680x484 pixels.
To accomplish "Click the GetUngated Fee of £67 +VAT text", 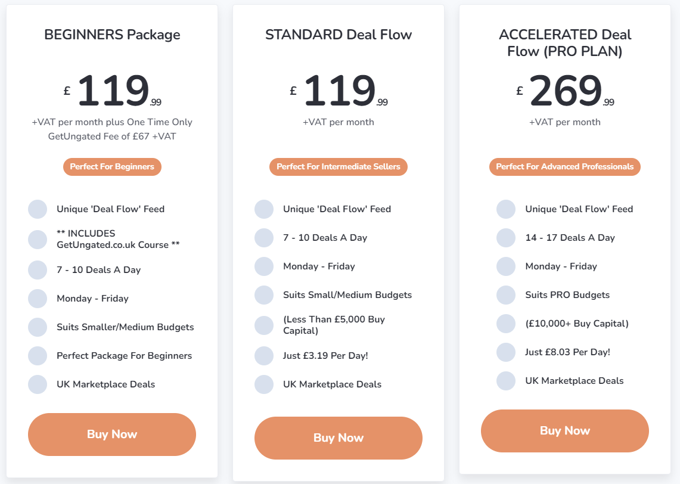I will point(112,136).
